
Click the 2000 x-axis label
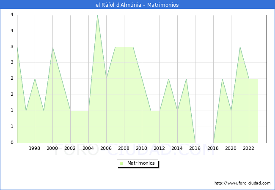(52, 148)
